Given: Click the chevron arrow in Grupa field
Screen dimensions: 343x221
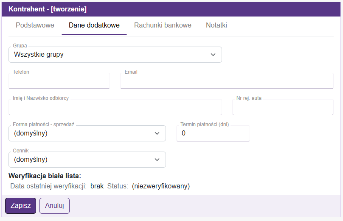Looking at the screenshot, I should pos(213,55).
